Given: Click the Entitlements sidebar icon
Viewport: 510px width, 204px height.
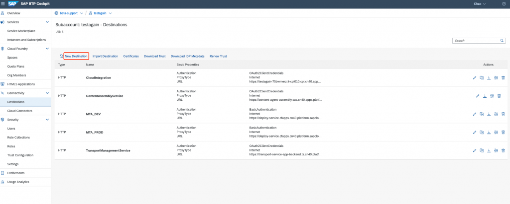Looking at the screenshot, I should pyautogui.click(x=2, y=173).
